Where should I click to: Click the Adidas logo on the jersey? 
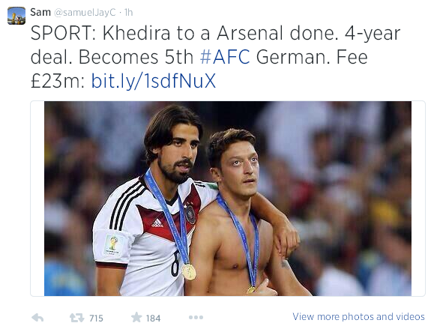click(157, 223)
